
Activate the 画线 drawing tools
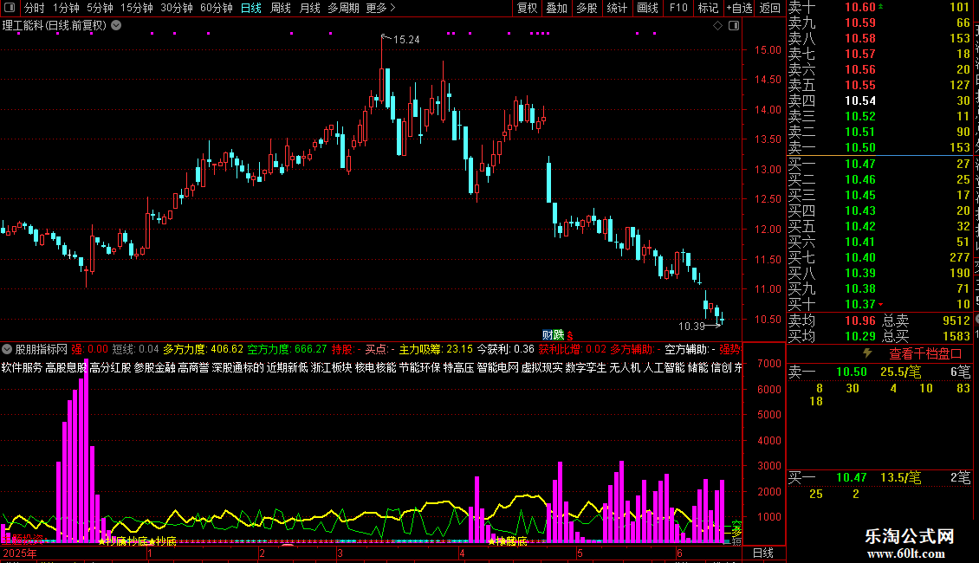click(647, 8)
